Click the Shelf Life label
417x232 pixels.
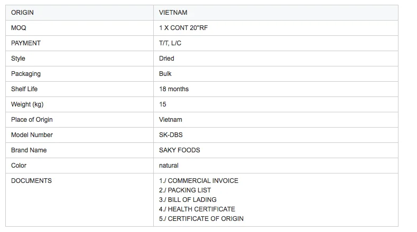pos(25,89)
